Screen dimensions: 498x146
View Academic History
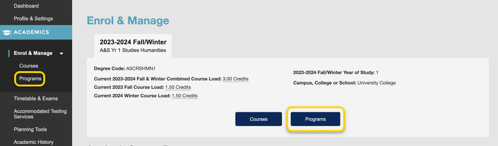(34, 142)
